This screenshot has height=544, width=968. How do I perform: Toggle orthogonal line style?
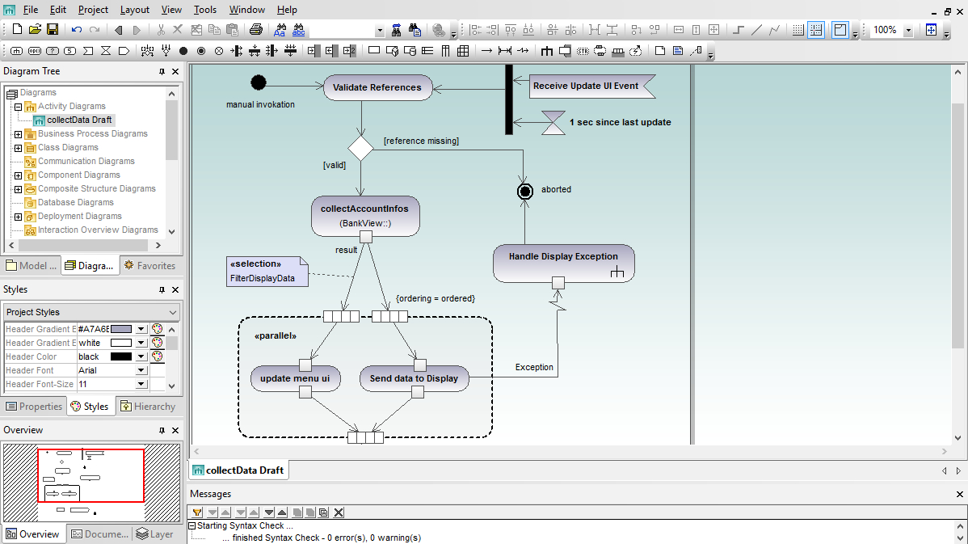coord(739,30)
